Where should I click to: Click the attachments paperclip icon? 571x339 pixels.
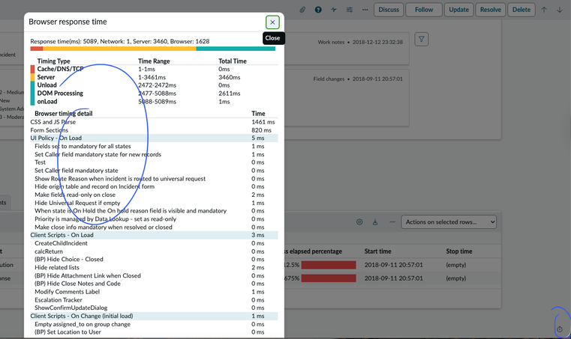(302, 10)
